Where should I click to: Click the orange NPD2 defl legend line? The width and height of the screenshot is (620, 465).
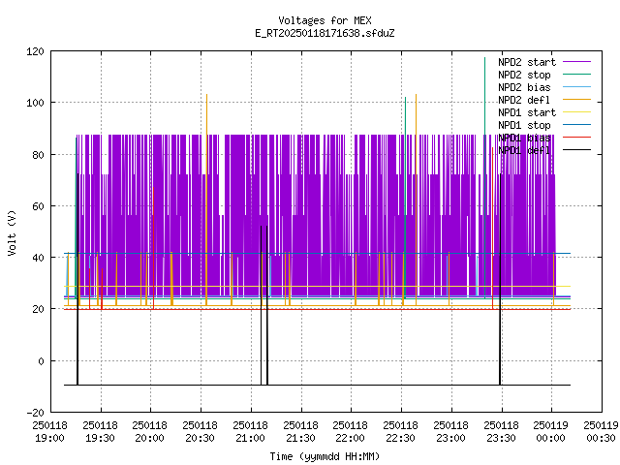tap(576, 99)
